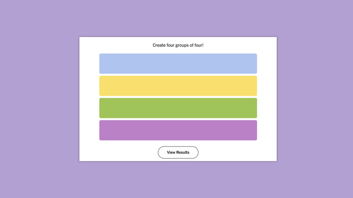Screen dimensions: 353x198
Task: Highlight the violet category strip
Action: tap(178, 130)
